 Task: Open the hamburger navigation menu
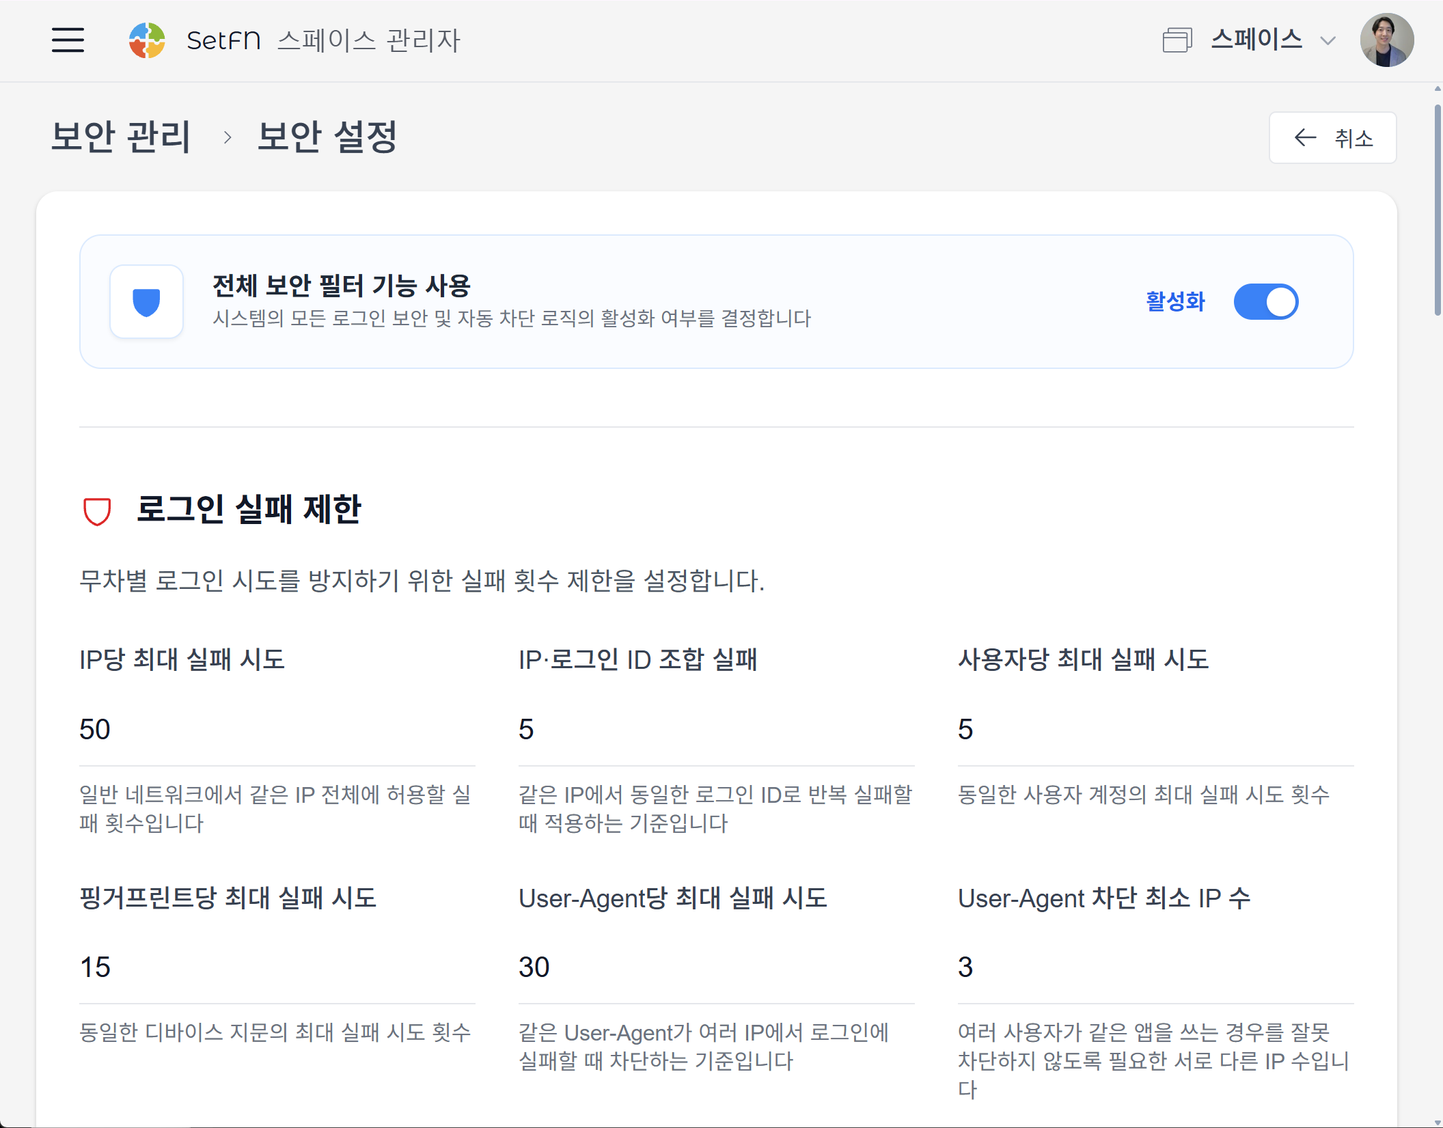(x=68, y=40)
